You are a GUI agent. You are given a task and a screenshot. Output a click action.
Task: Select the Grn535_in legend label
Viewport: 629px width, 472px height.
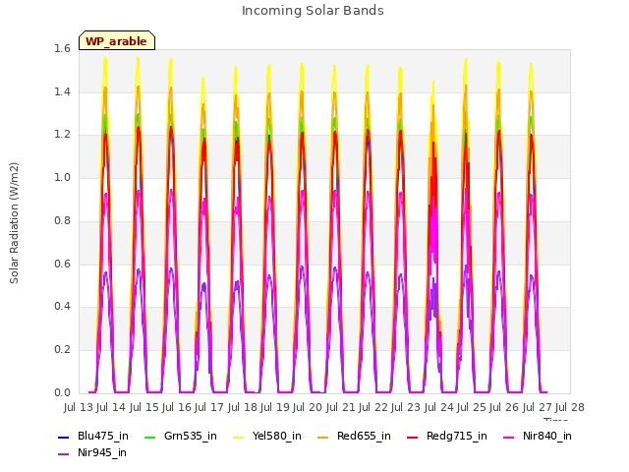click(190, 437)
